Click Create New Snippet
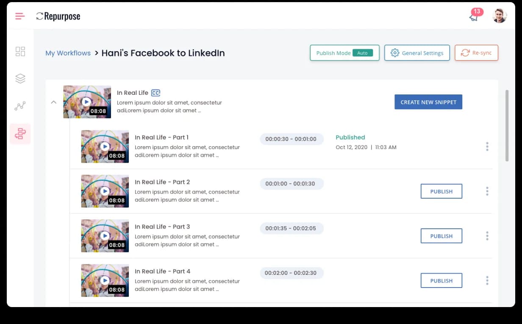 click(x=428, y=102)
